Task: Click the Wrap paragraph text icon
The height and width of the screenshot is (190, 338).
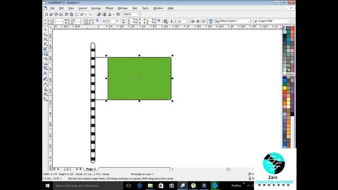Action: click(165, 21)
